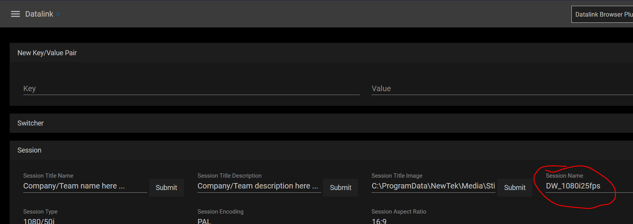The width and height of the screenshot is (633, 224).
Task: Collapse the Session section header
Action: pos(29,150)
